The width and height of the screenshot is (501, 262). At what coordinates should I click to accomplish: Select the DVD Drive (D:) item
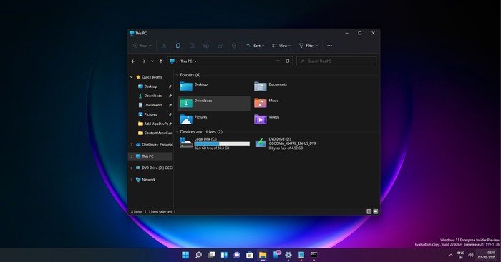[288, 143]
